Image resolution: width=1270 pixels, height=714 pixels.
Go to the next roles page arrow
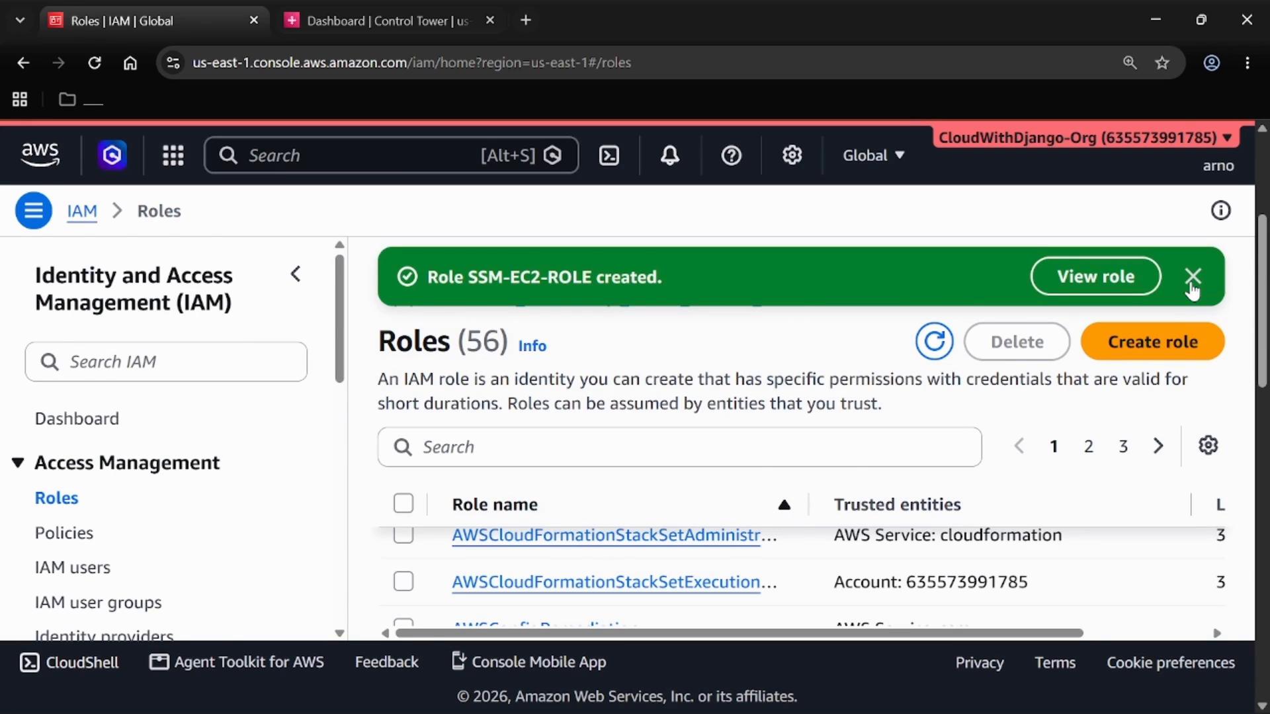click(x=1158, y=446)
